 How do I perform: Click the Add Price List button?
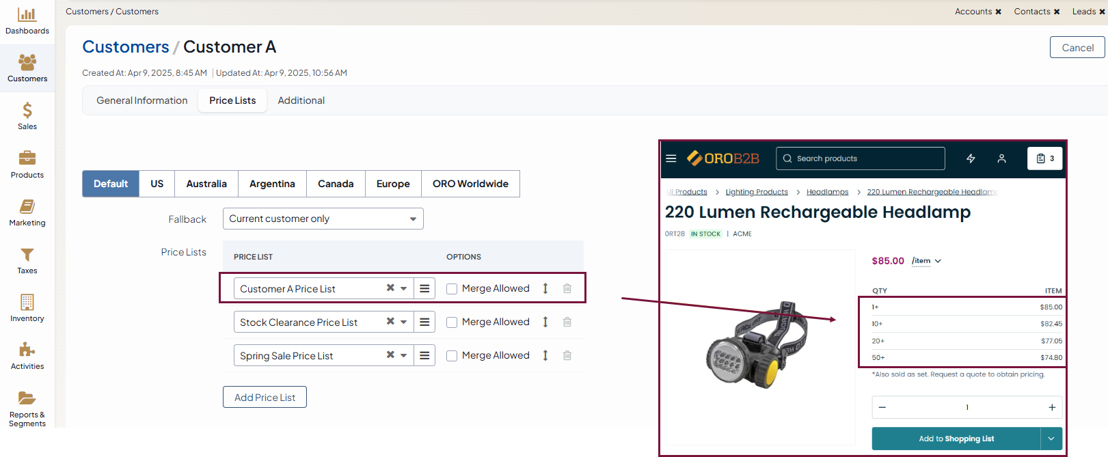[265, 397]
